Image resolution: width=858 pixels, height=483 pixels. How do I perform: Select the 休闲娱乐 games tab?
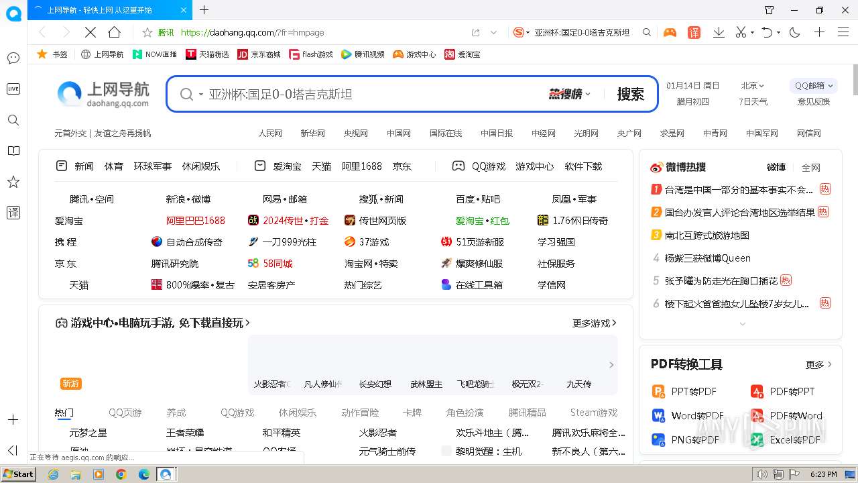[297, 413]
